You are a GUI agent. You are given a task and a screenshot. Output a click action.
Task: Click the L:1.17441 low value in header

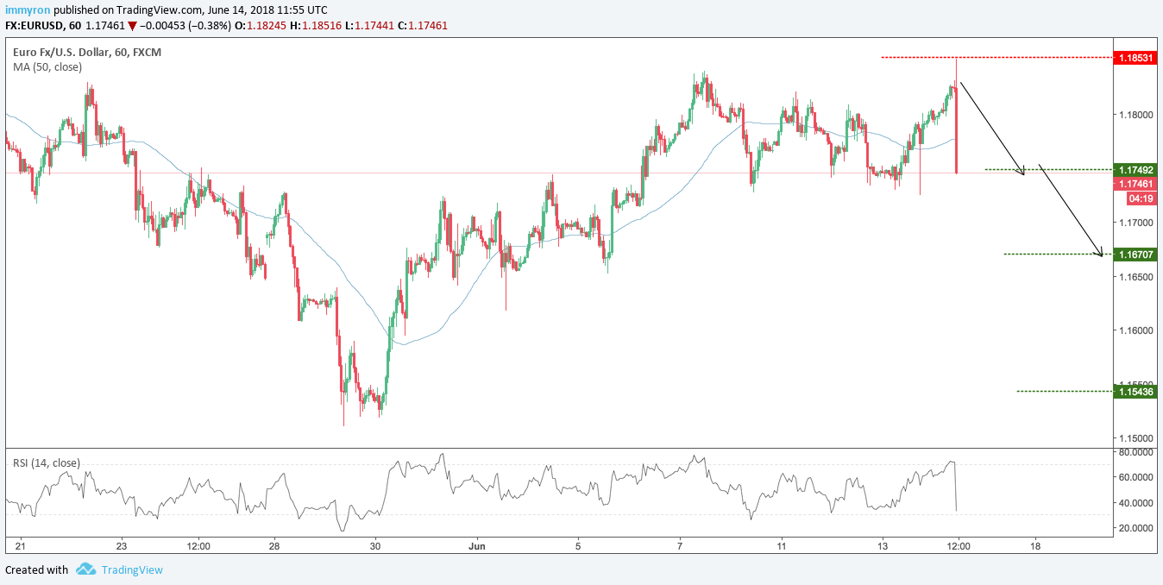(x=371, y=27)
